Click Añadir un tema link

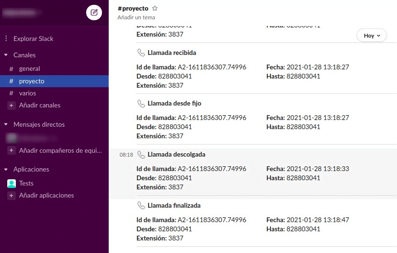click(136, 17)
